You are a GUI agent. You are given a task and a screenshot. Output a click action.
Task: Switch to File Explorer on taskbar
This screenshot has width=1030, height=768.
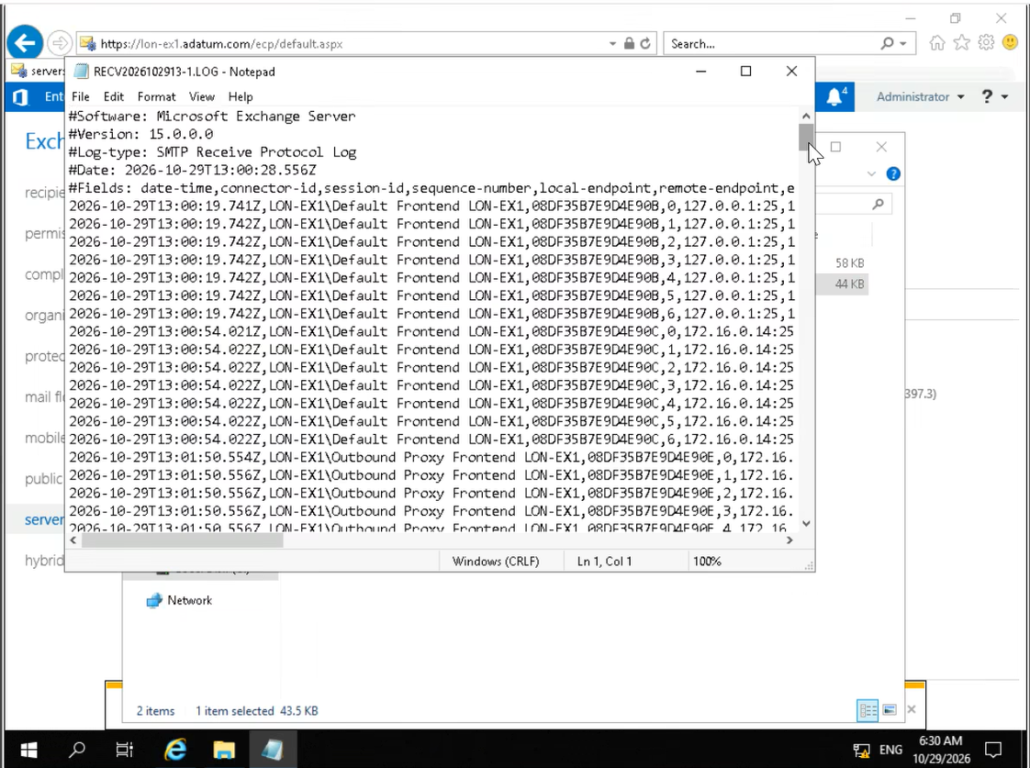(x=223, y=749)
